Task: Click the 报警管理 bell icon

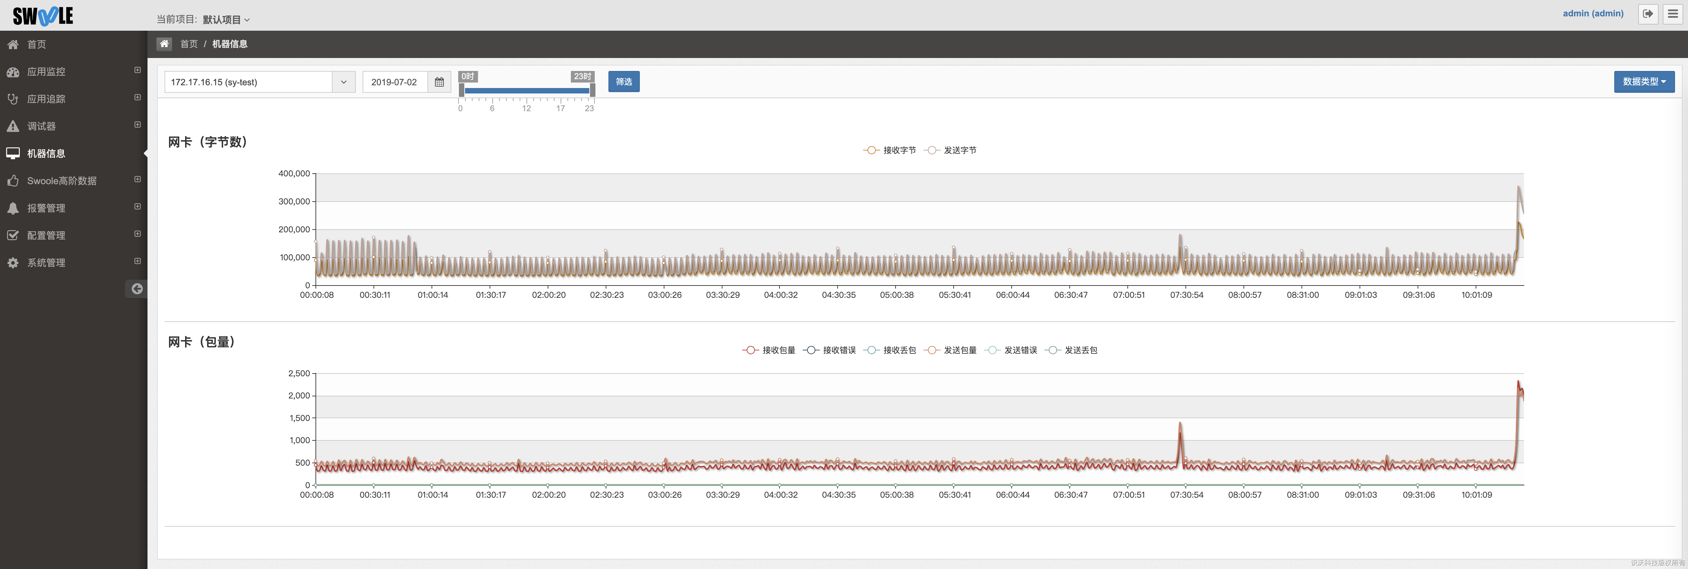Action: click(13, 208)
